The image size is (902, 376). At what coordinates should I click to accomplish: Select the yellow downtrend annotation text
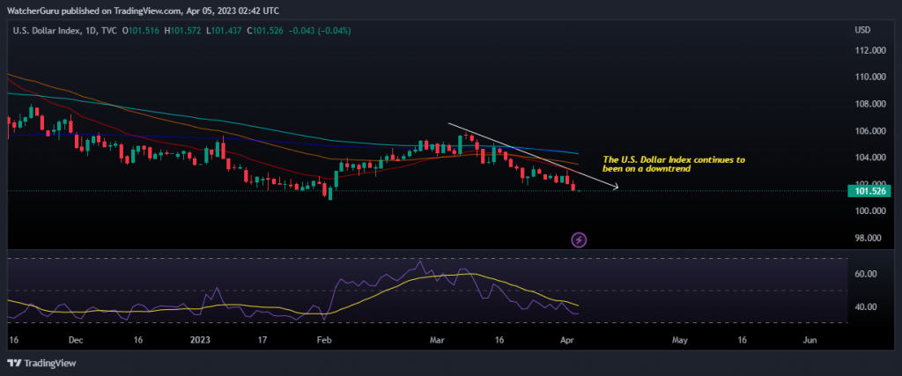tap(673, 164)
